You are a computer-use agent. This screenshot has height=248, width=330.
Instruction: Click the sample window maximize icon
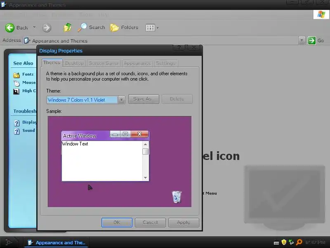tap(125, 134)
